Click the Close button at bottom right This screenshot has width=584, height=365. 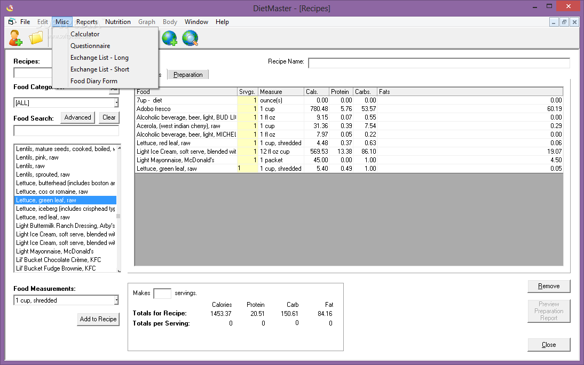tap(549, 345)
